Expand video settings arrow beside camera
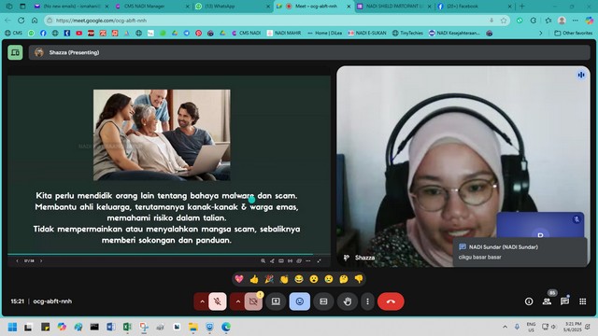The image size is (598, 336). (237, 301)
